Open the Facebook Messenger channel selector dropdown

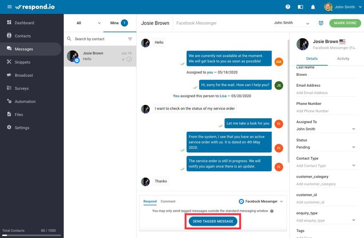[x=261, y=201]
